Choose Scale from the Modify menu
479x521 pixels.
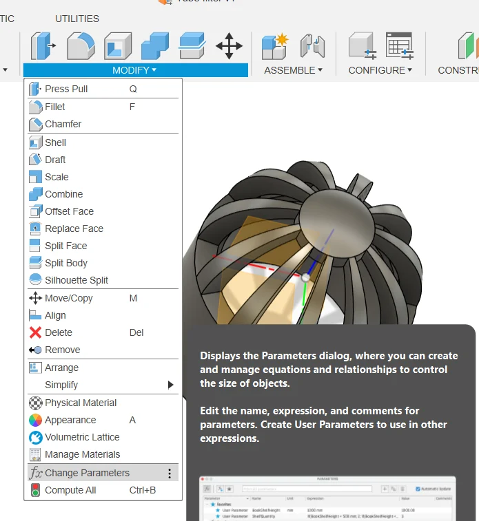[103, 177]
